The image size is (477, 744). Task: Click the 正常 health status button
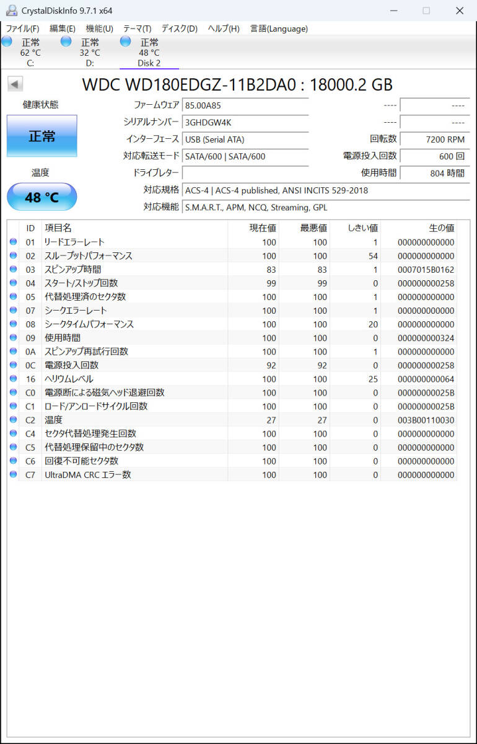[x=42, y=136]
